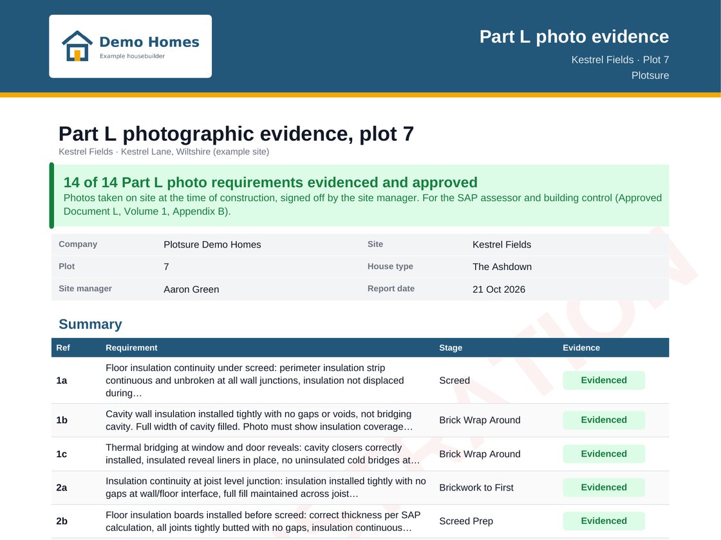The width and height of the screenshot is (721, 540).
Task: Click the 'Summary' section heading
Action: point(90,324)
